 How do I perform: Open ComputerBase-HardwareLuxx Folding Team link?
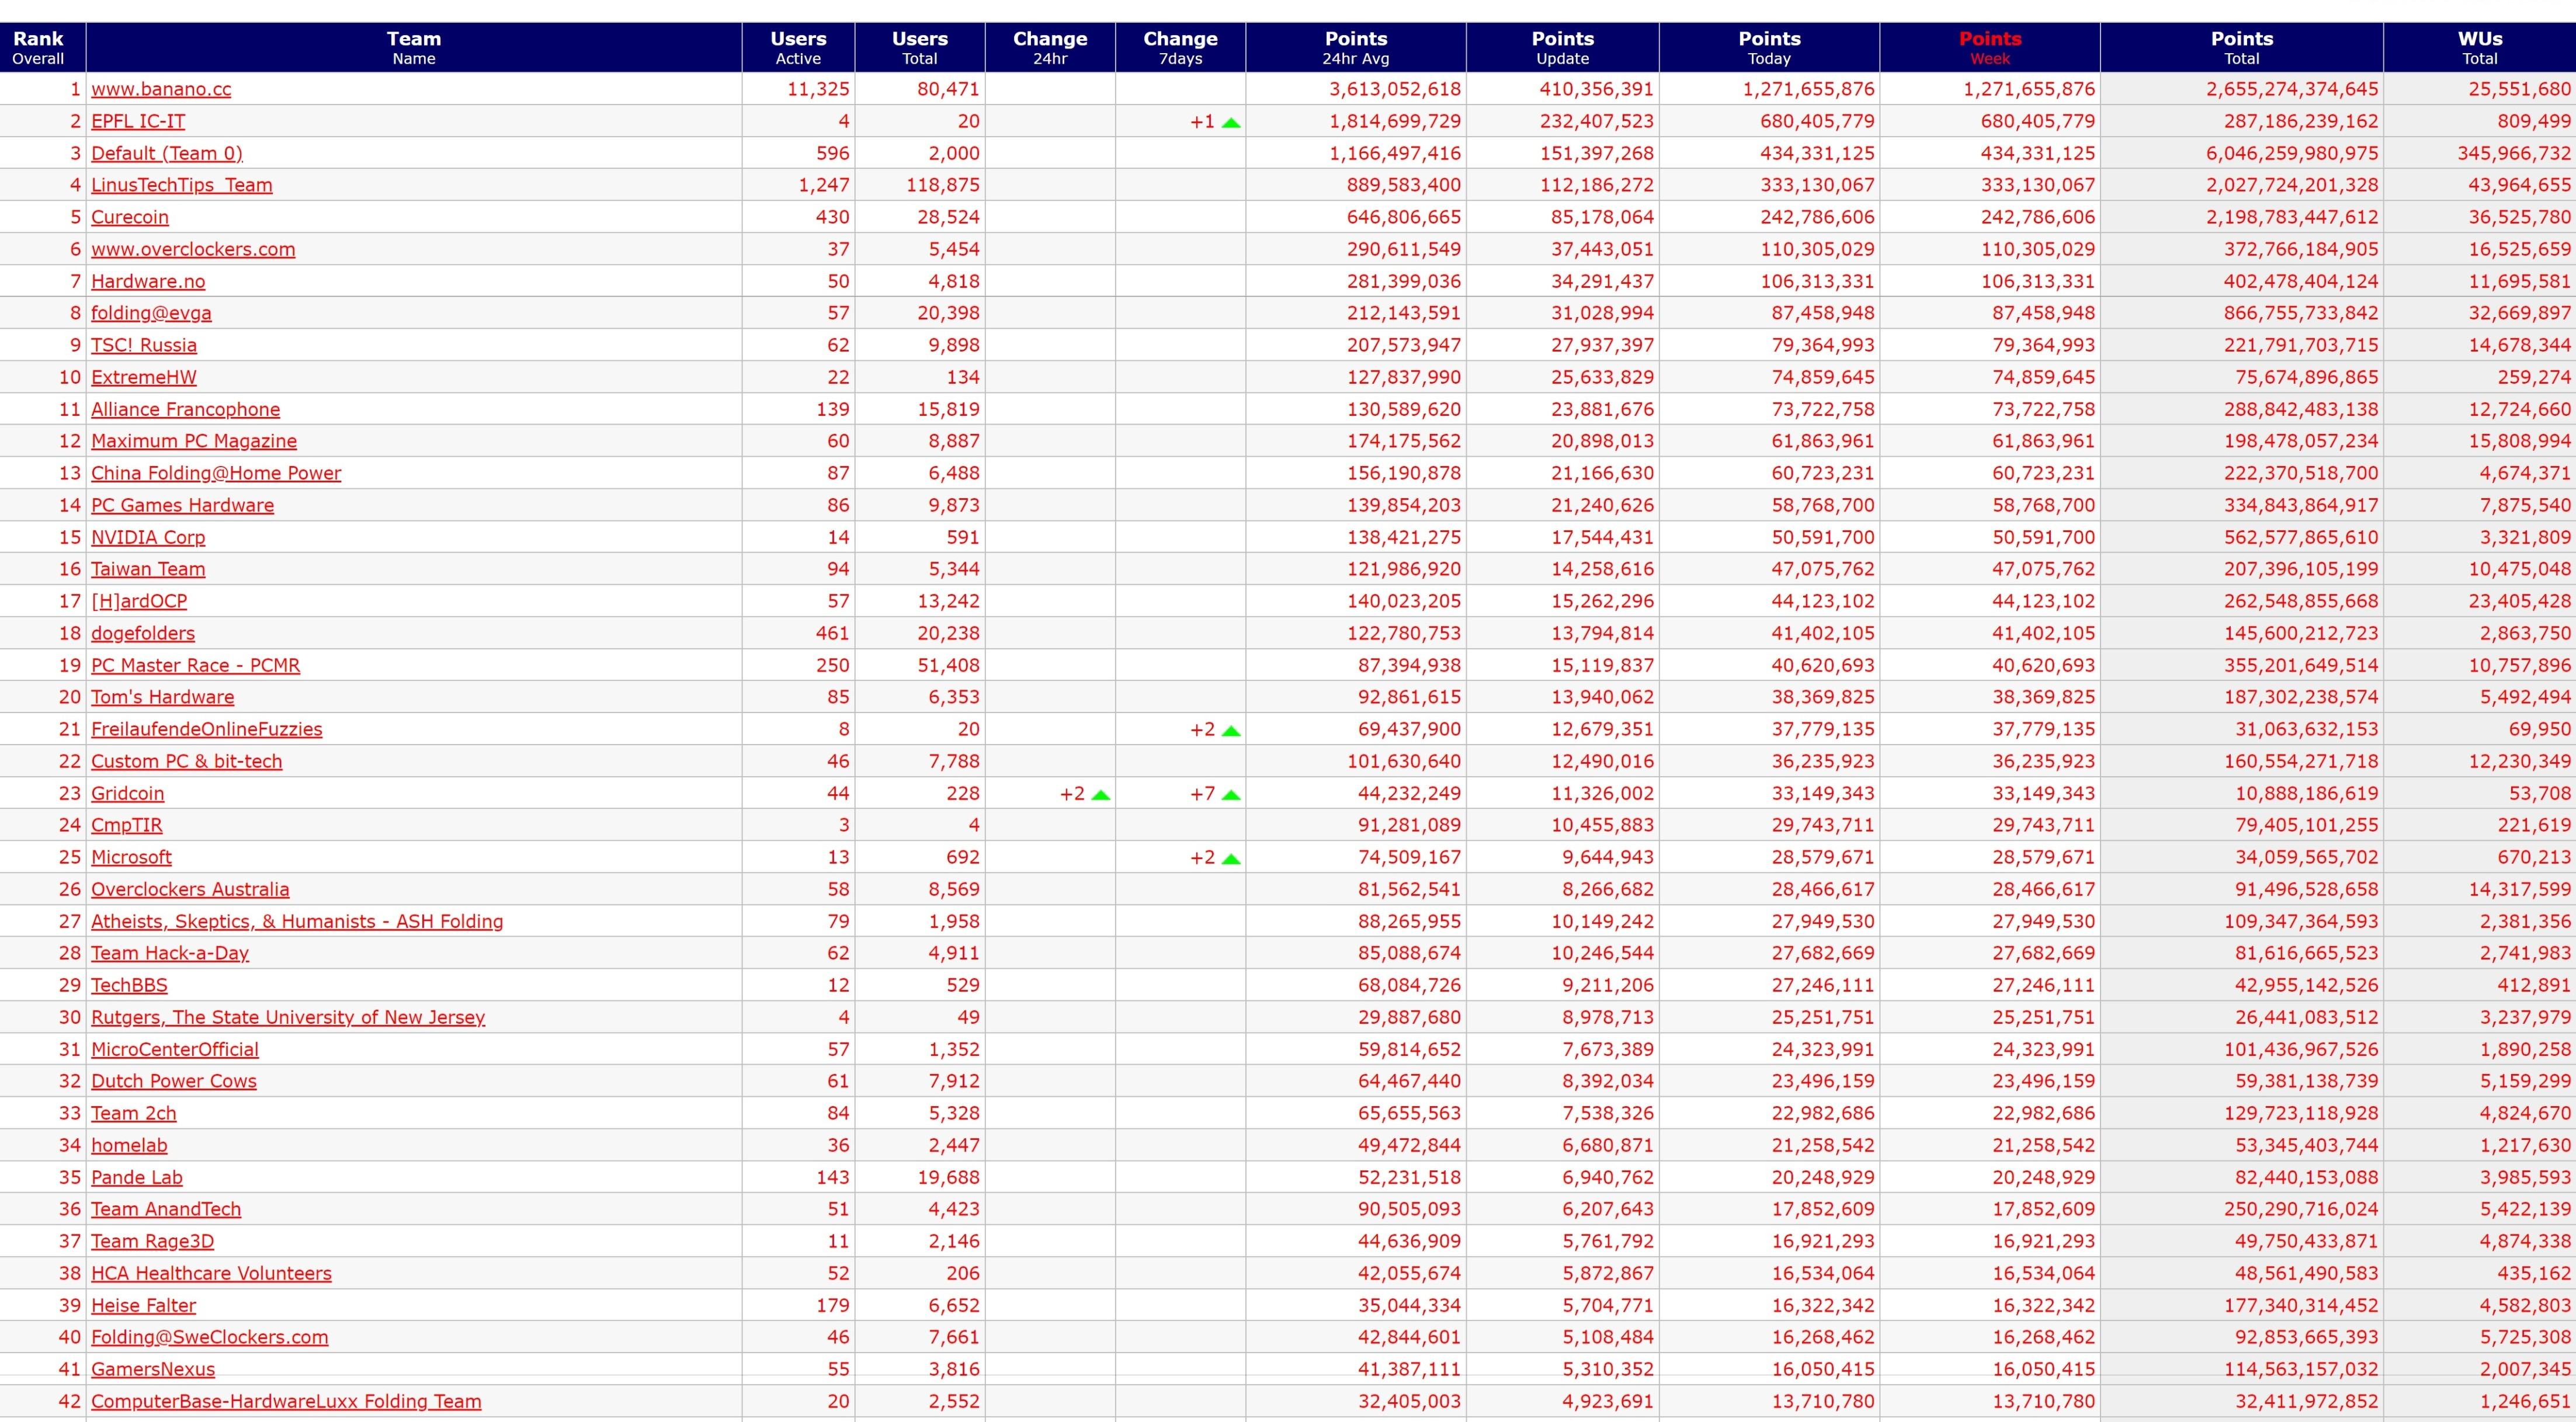[286, 1401]
